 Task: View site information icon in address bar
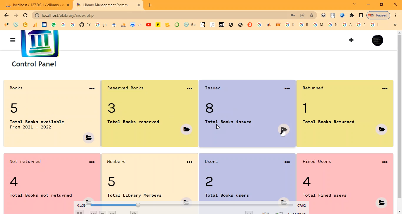[37, 15]
